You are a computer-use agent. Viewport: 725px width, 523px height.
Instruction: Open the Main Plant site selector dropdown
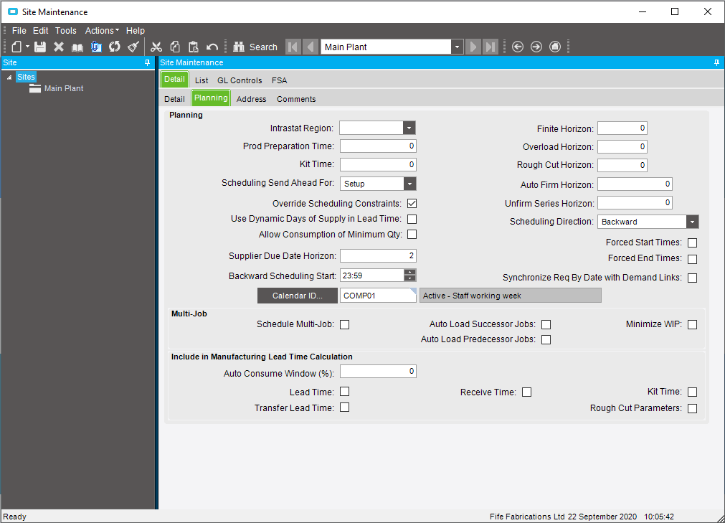[x=457, y=47]
